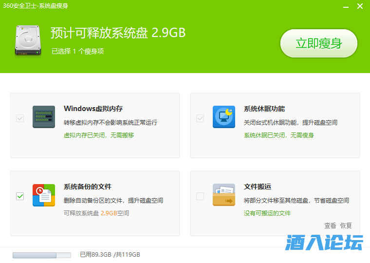Enable the 文件搬运 checkbox
This screenshot has width=370, height=263.
tap(200, 196)
